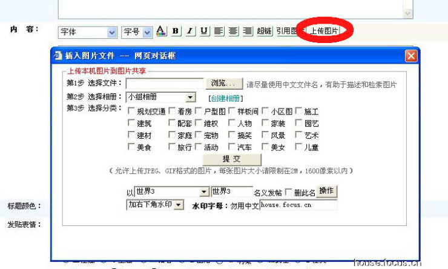Check the 活动 category box
448x269 pixels.
199,147
